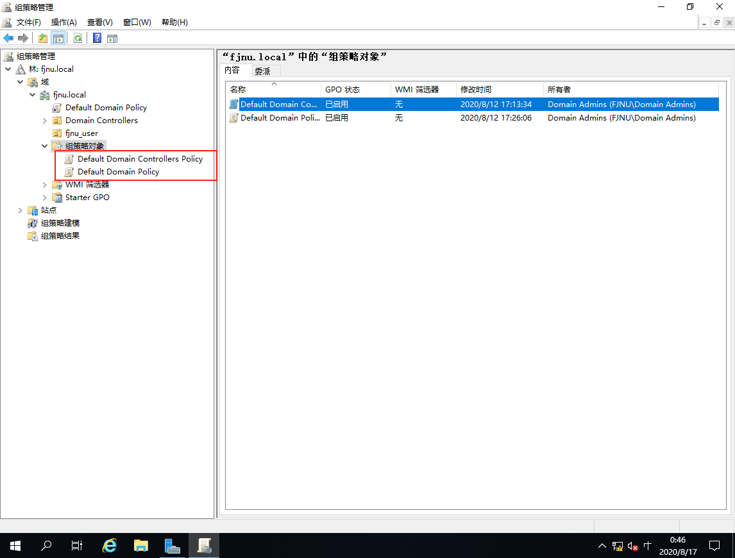The image size is (735, 558).
Task: Launch Internet Explorer from taskbar
Action: click(110, 545)
